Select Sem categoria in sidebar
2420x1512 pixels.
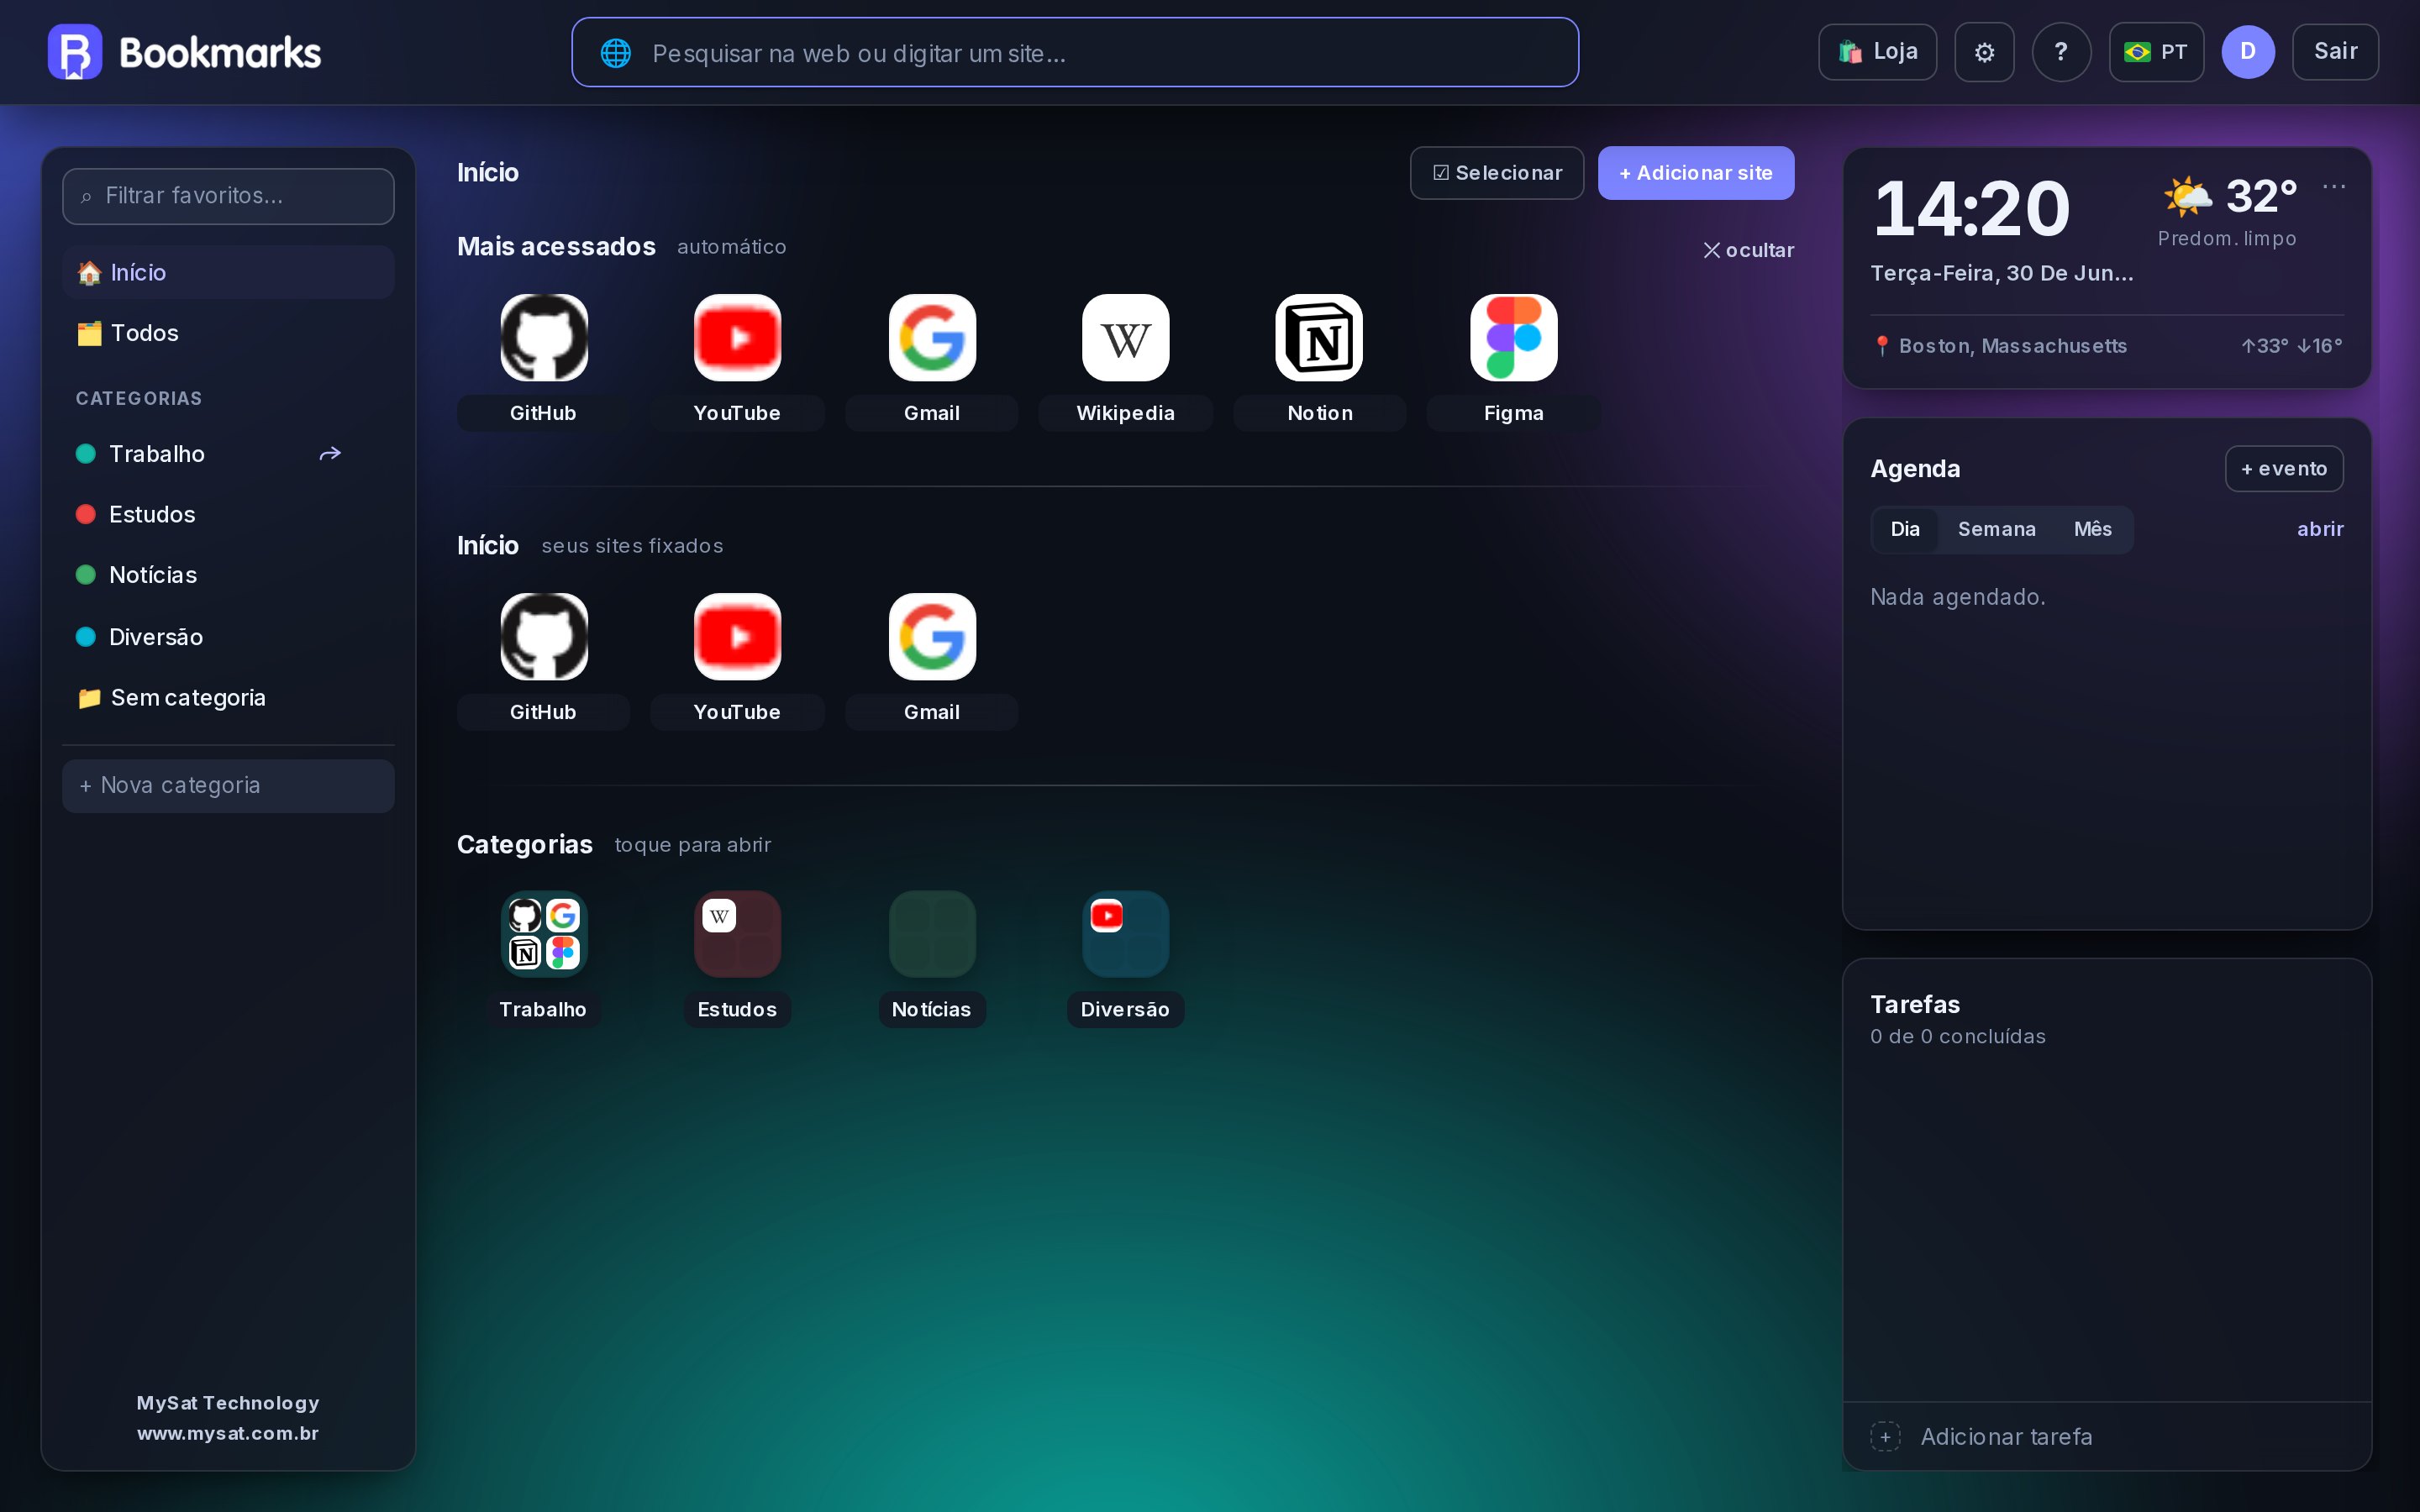(228, 698)
